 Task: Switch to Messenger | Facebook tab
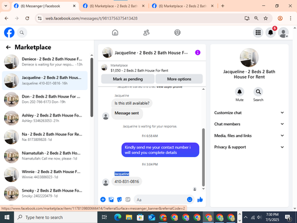coord(45,6)
